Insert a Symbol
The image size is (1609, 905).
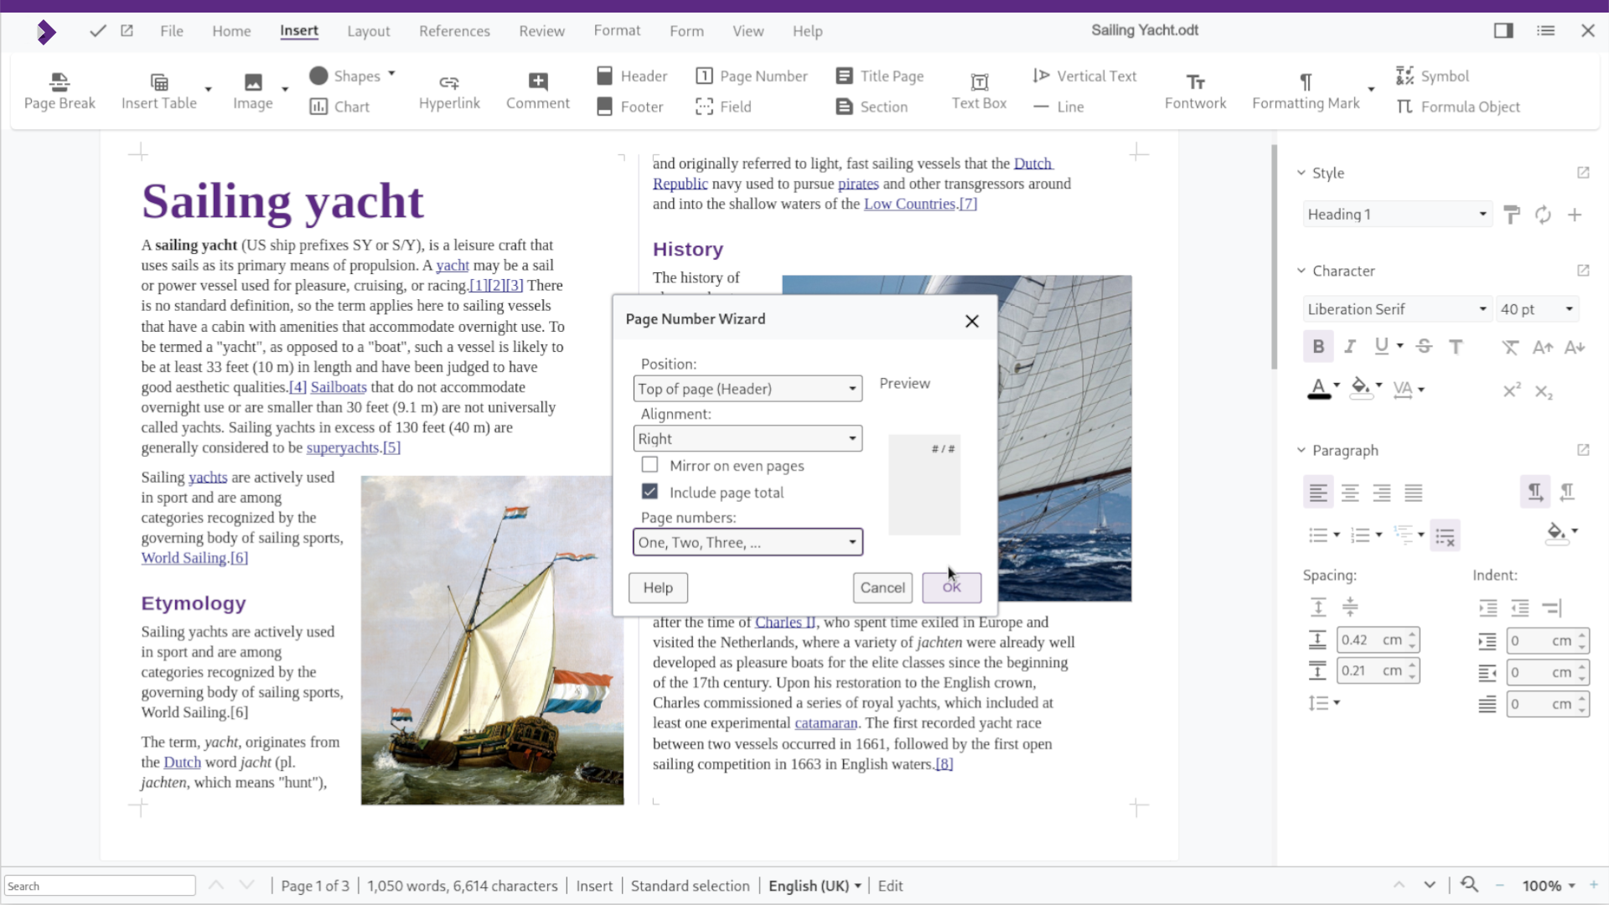tap(1432, 76)
